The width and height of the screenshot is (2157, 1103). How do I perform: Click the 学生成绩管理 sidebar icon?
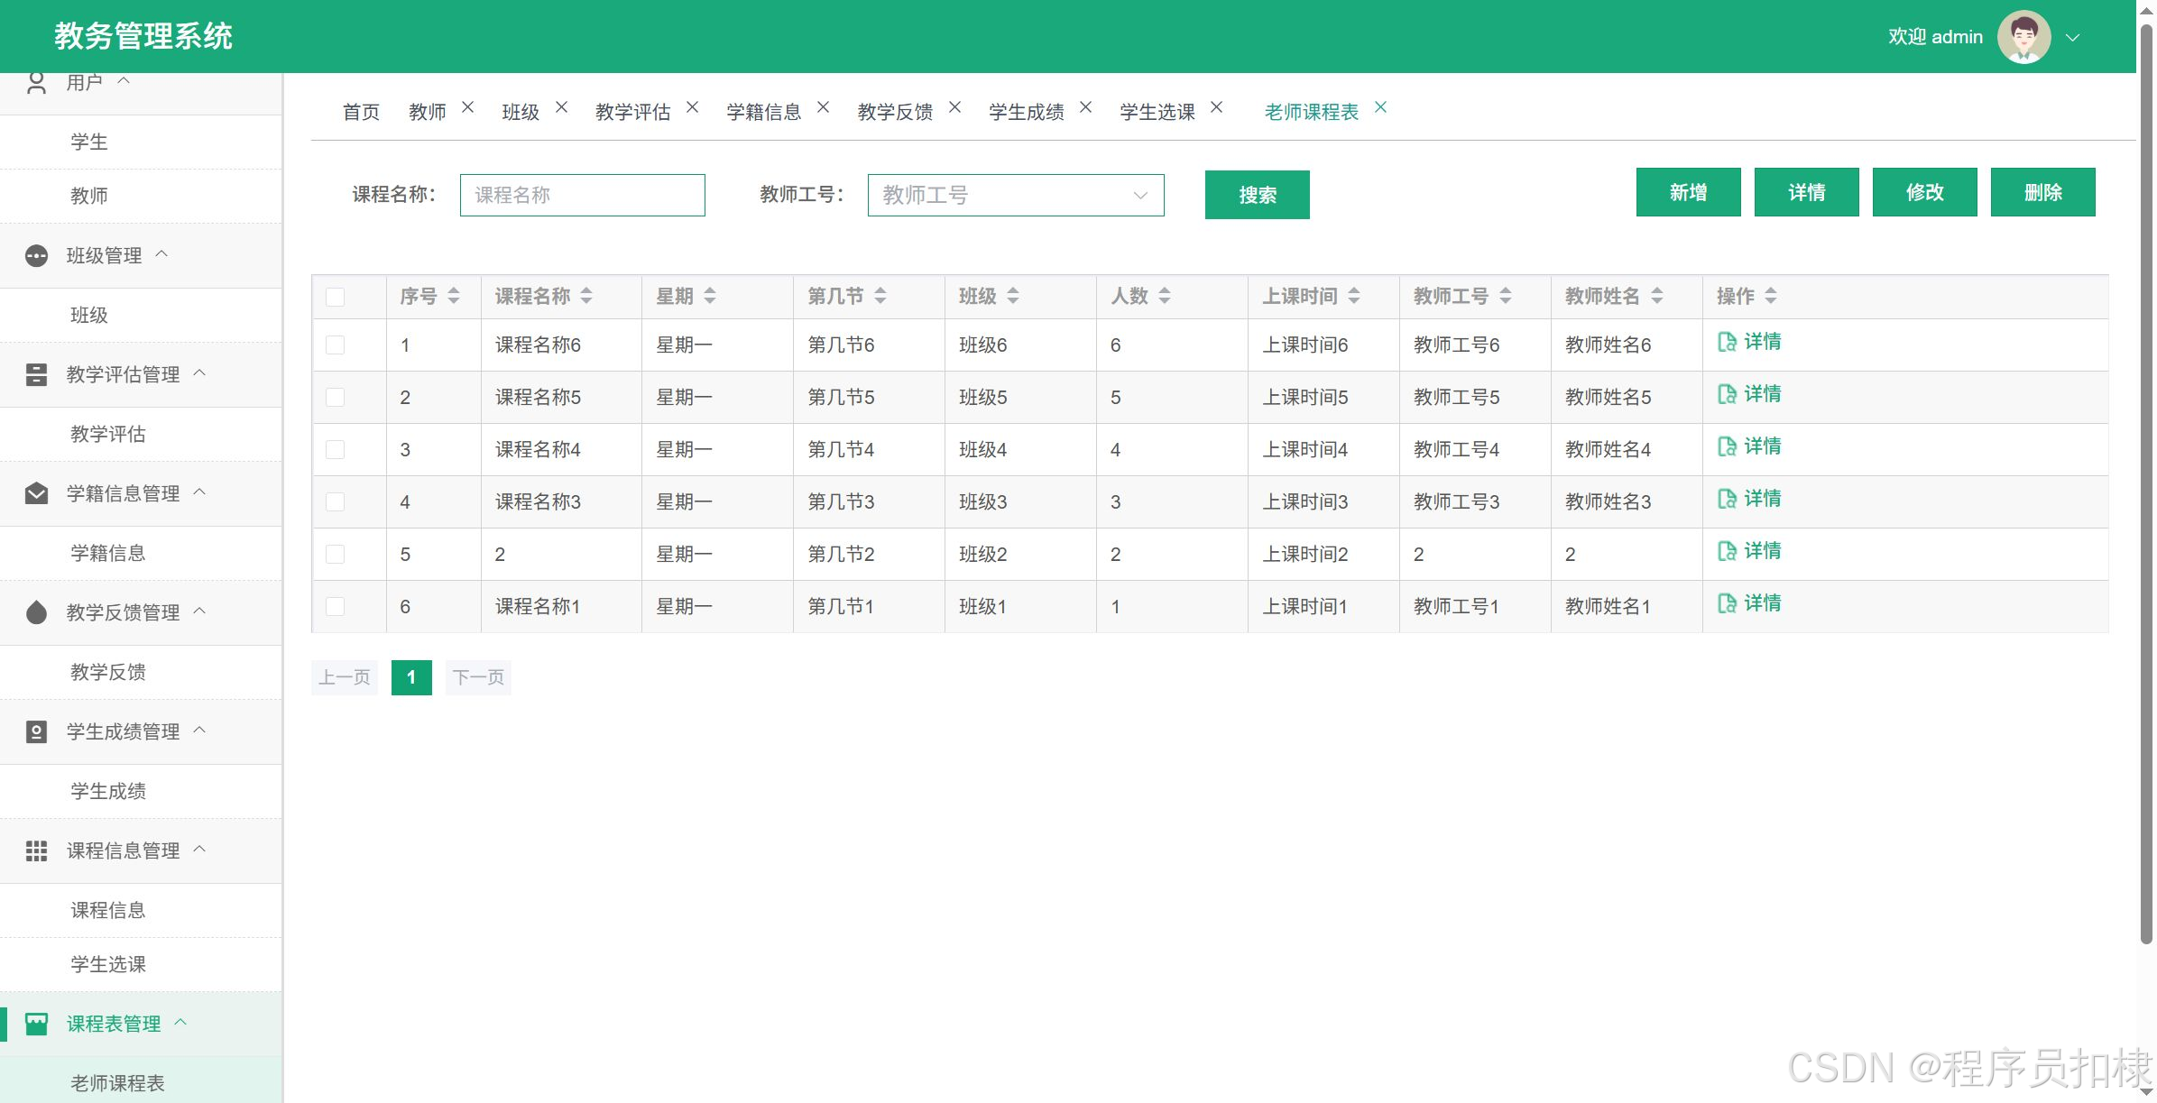[36, 732]
